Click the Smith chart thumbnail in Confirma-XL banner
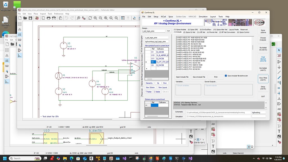The image size is (288, 162). tap(260, 22)
